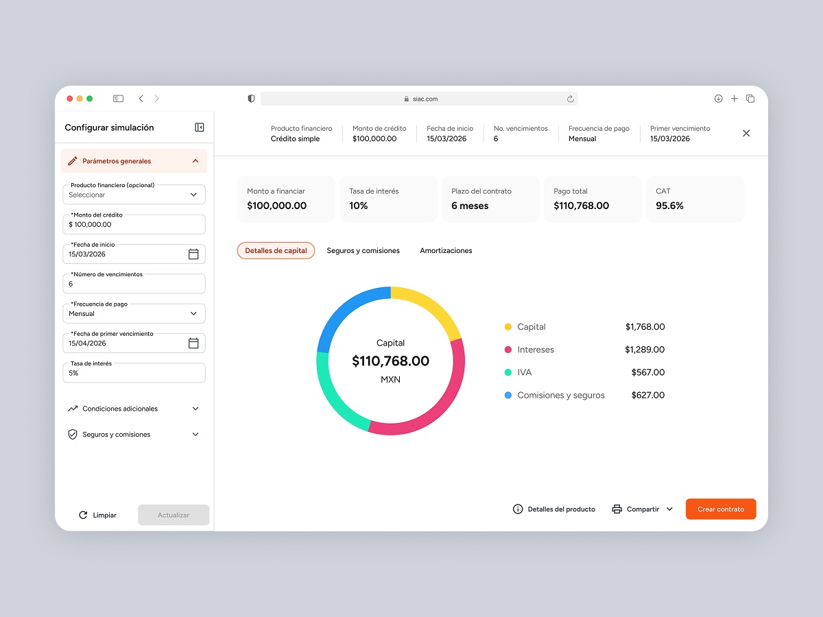Click the blue Comisiones y seguros legend dot
Screen dimensions: 823x617
pos(508,395)
